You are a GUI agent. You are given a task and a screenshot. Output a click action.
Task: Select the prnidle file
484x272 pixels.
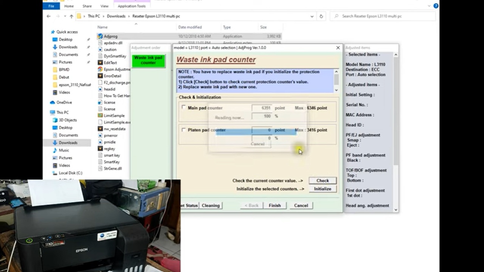pyautogui.click(x=110, y=142)
